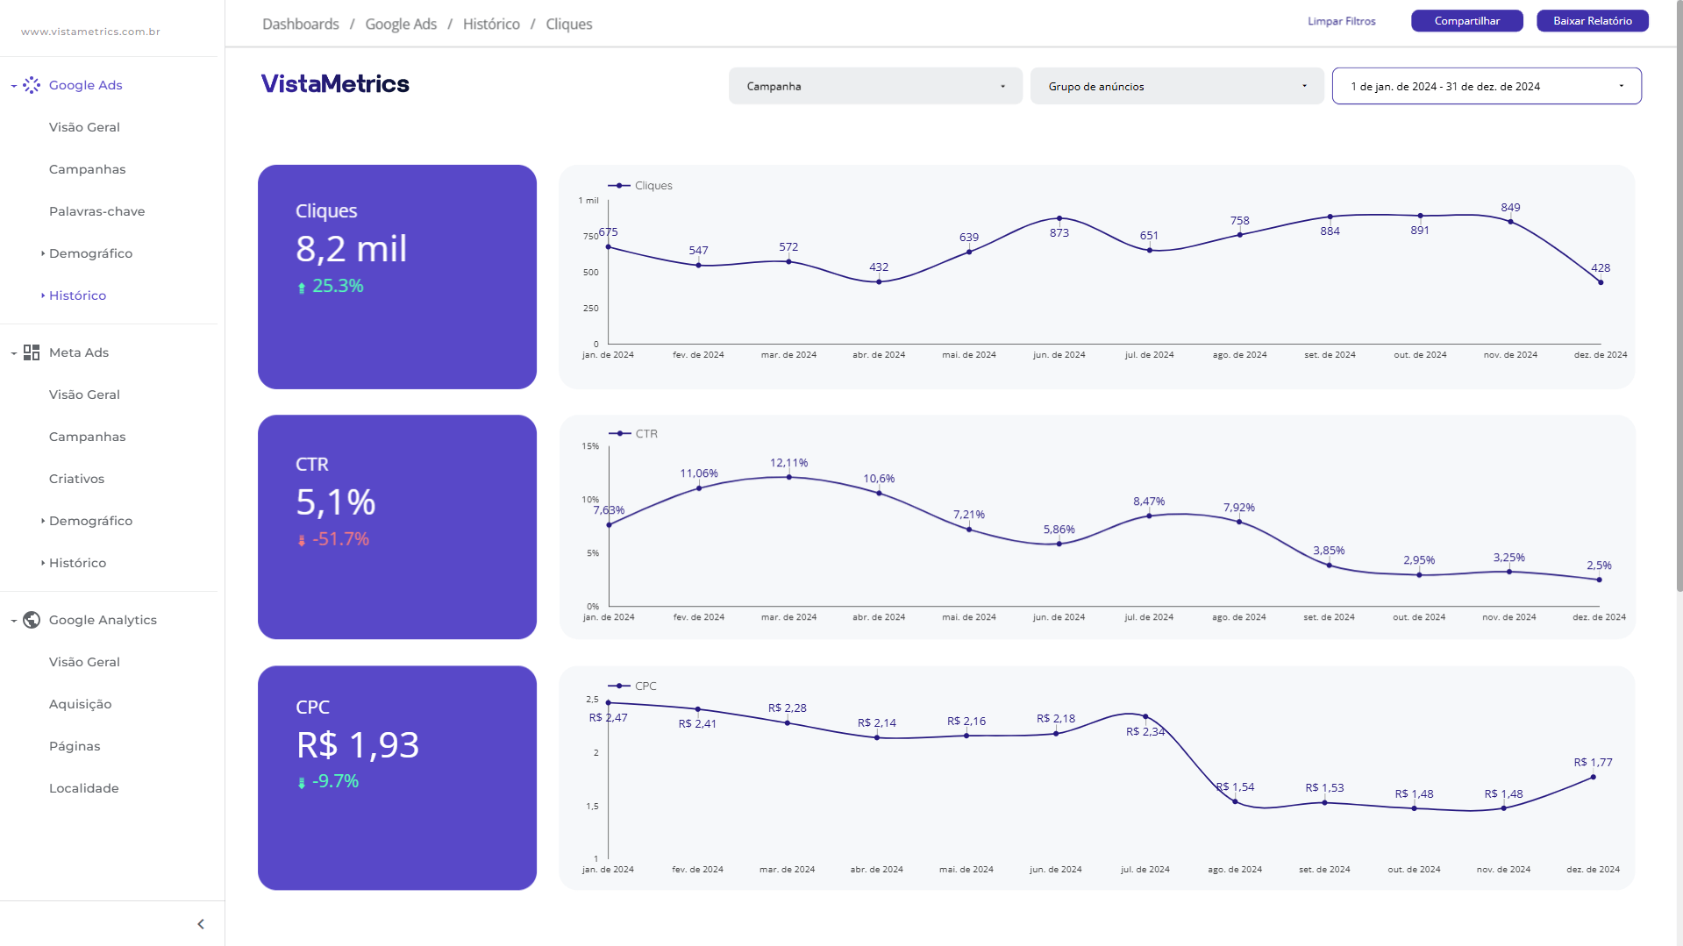Screen dimensions: 1683x946
Task: Click the 891 data point in Cliques chart
Action: (1420, 216)
